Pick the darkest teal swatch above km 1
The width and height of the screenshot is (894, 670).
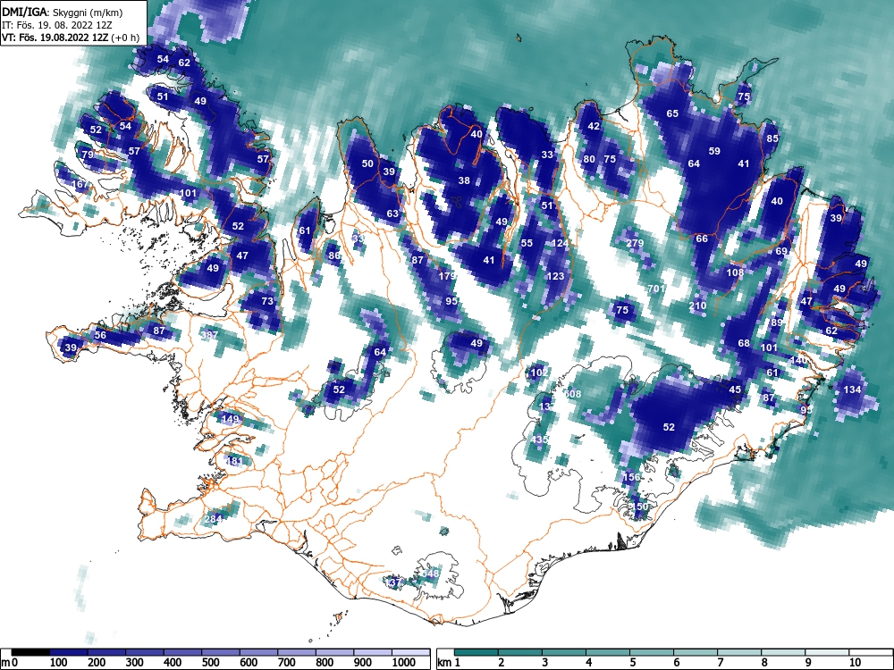477,652
